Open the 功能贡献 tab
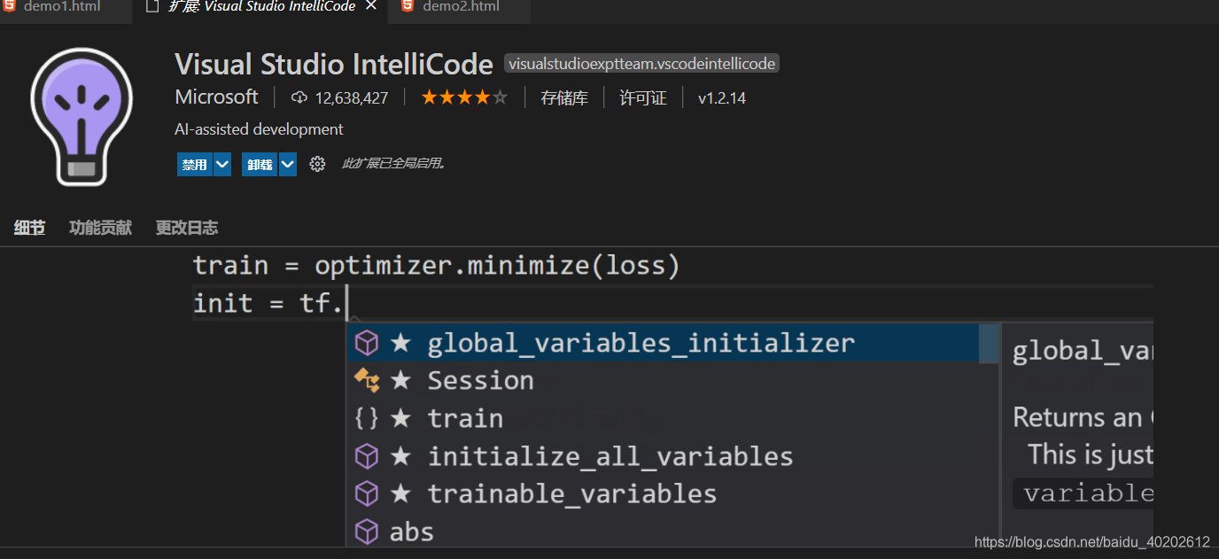The height and width of the screenshot is (559, 1219). click(100, 228)
